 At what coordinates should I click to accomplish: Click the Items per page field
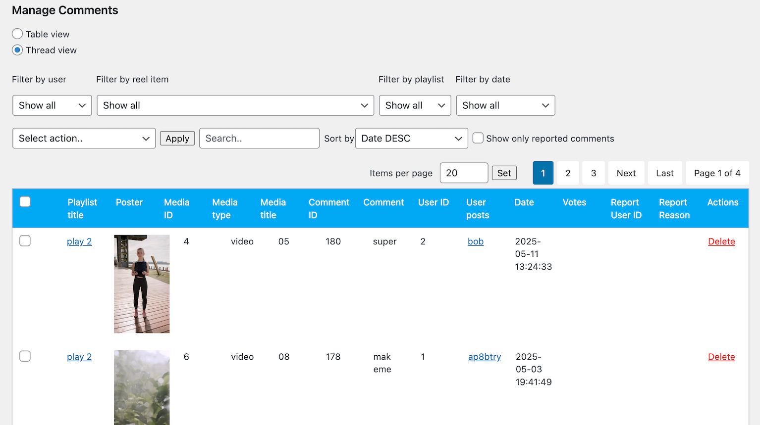pyautogui.click(x=464, y=173)
